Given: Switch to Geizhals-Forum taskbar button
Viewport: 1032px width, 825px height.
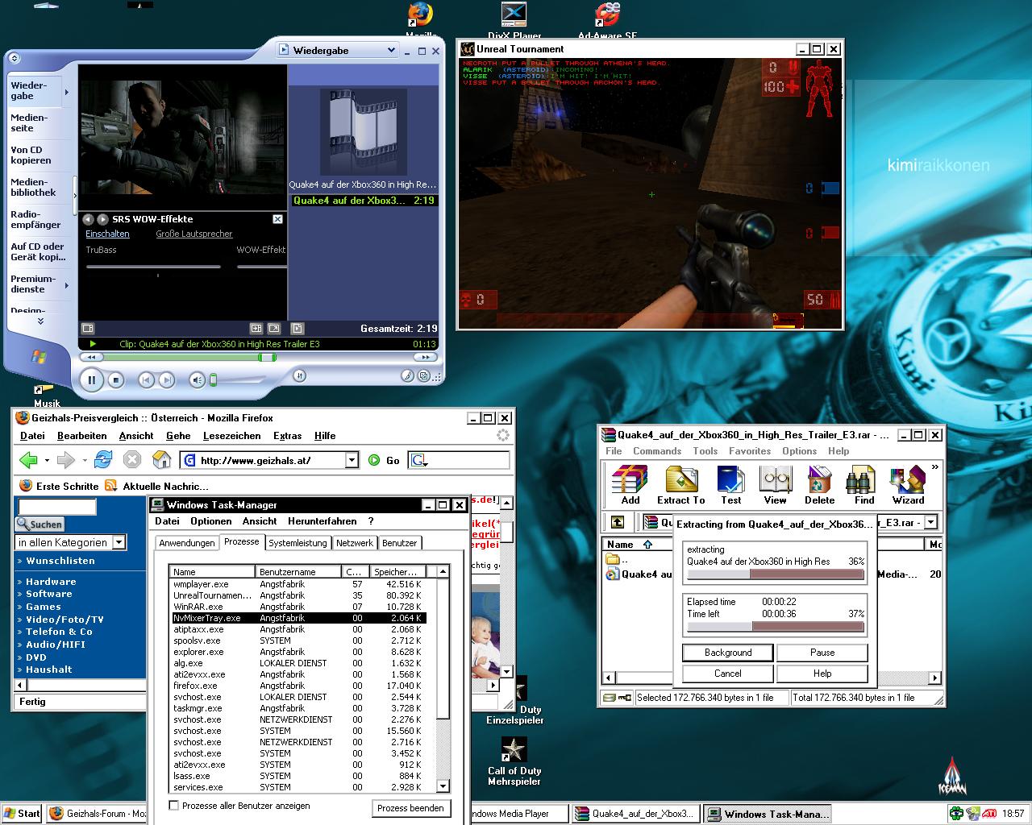Looking at the screenshot, I should pos(97,814).
